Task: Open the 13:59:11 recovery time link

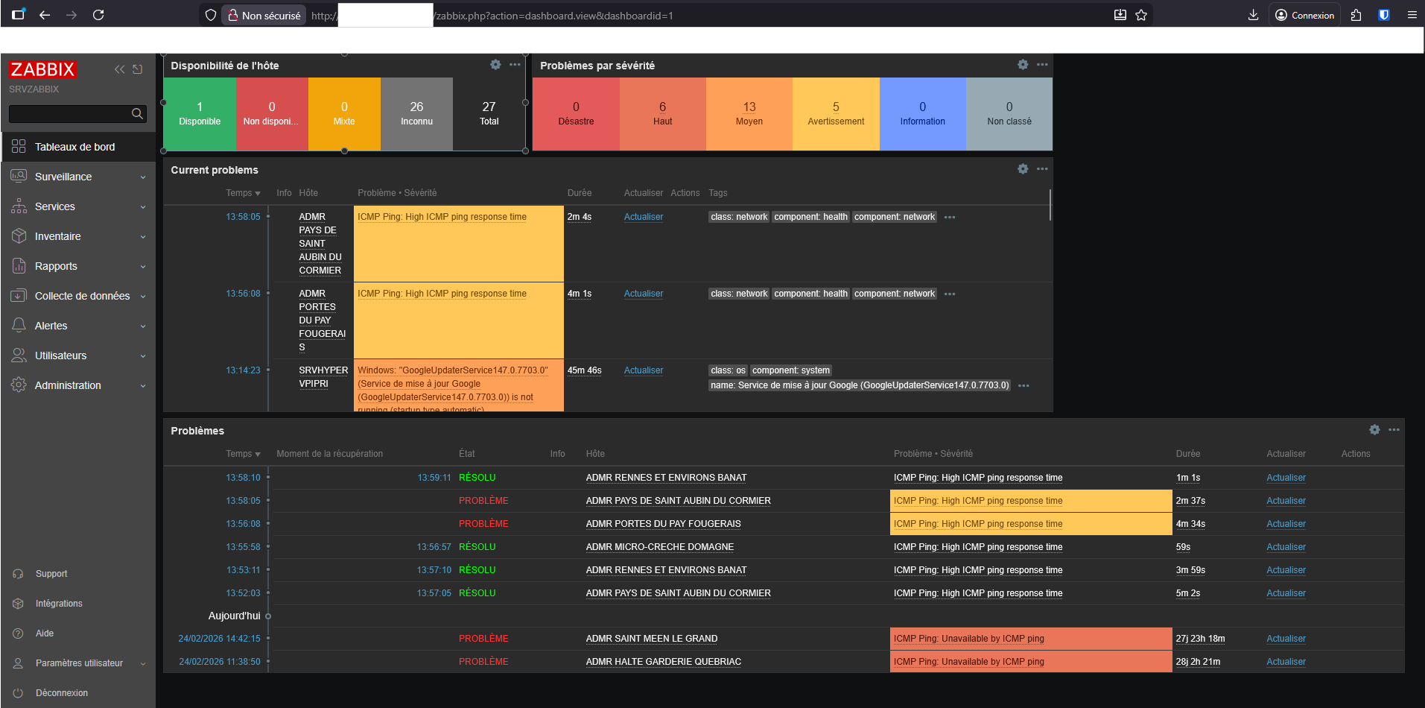Action: point(434,478)
